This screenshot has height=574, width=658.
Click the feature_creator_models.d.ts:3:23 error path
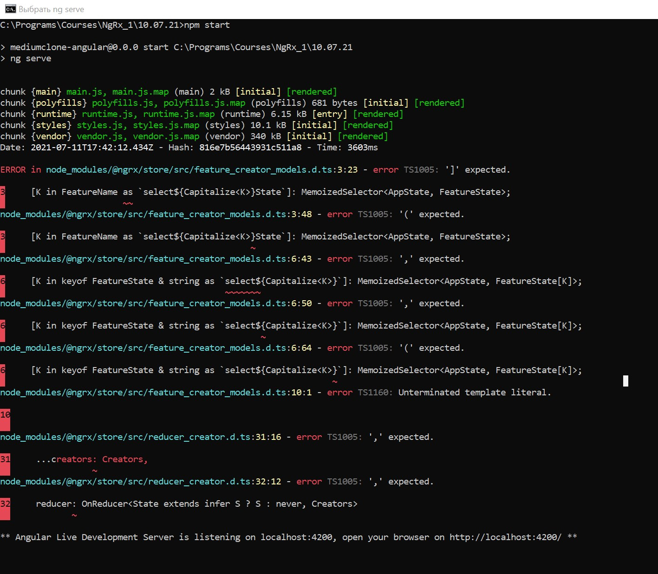point(202,170)
